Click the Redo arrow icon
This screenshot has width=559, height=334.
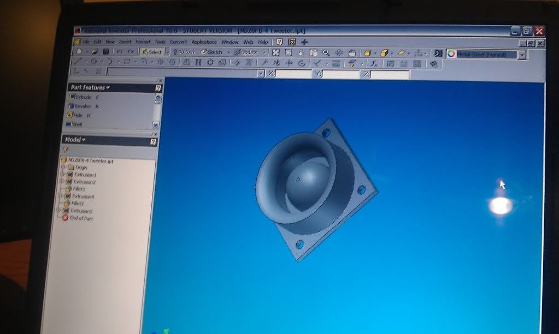(x=131, y=52)
